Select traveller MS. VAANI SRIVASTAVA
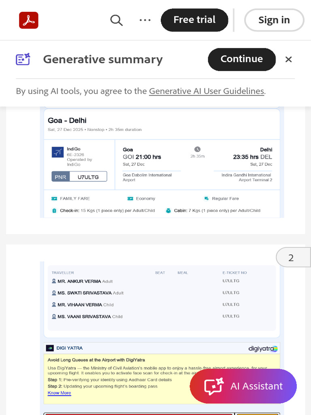Screen dimensions: 311x415 84,317
